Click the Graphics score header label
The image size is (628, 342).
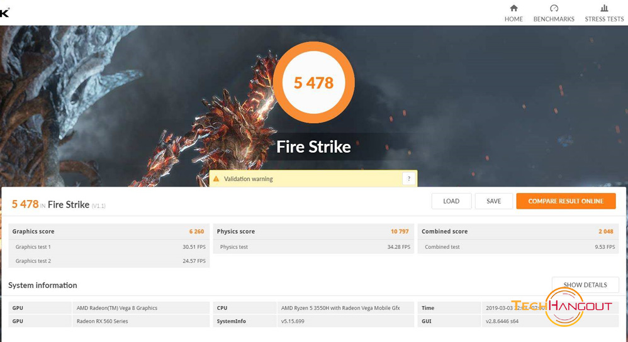point(33,231)
